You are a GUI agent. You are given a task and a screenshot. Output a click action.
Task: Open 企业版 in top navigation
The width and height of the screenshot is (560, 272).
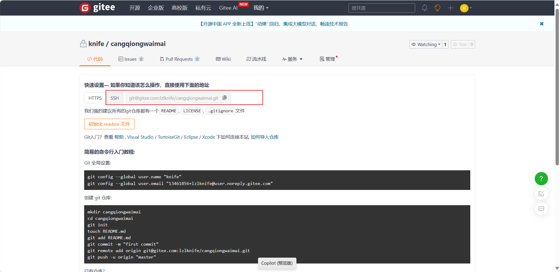tap(156, 8)
